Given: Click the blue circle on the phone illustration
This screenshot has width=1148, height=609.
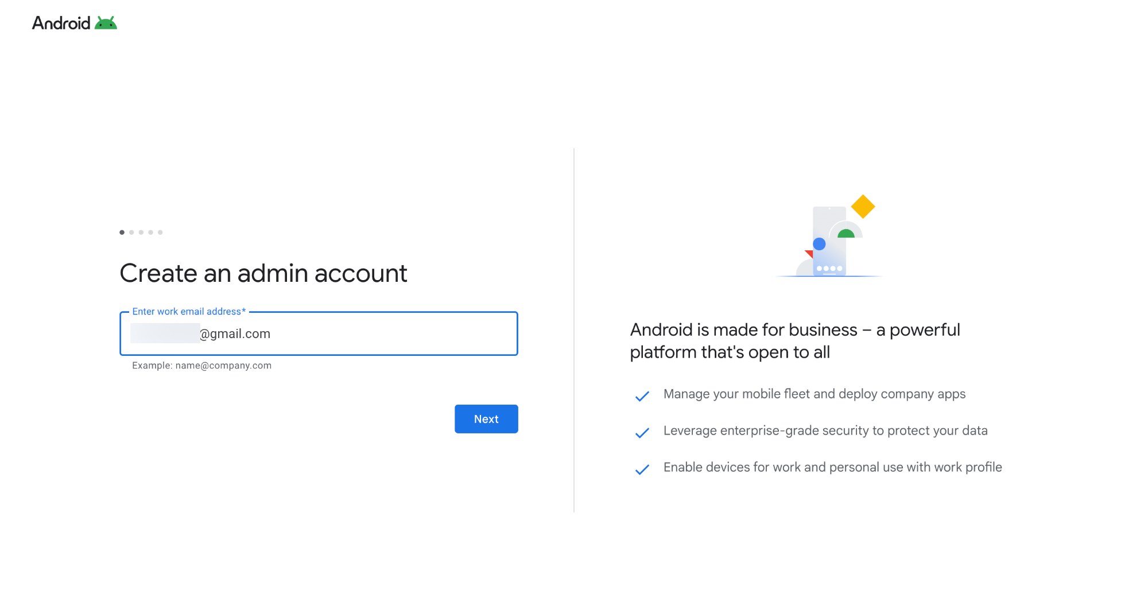Looking at the screenshot, I should point(819,244).
